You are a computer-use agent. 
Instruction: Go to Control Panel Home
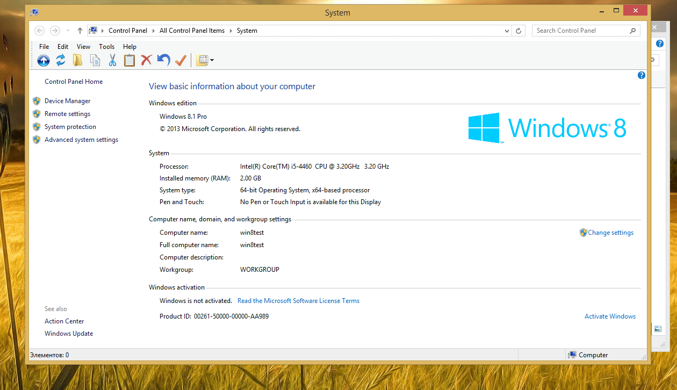[74, 82]
